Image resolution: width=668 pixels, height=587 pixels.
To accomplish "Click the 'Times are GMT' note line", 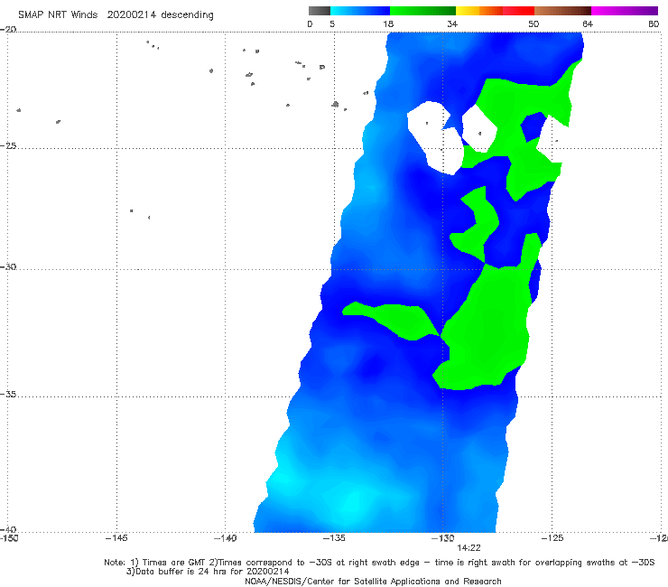I will pos(379,563).
